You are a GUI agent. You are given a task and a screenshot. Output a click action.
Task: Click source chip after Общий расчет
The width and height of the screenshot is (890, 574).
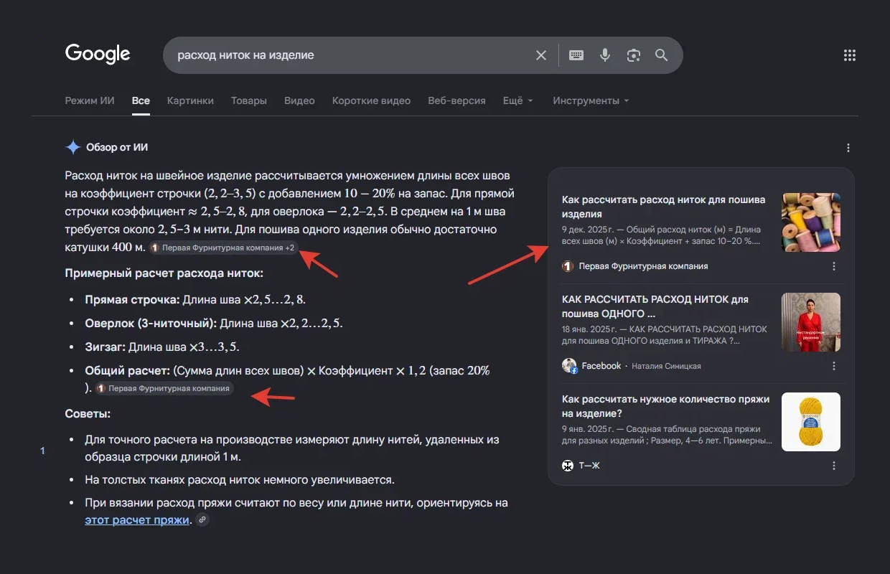(164, 388)
